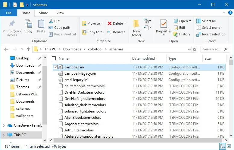Screen dimensions: 234x150
Task: Click the Paste clipboard icon
Action: tap(41, 24)
